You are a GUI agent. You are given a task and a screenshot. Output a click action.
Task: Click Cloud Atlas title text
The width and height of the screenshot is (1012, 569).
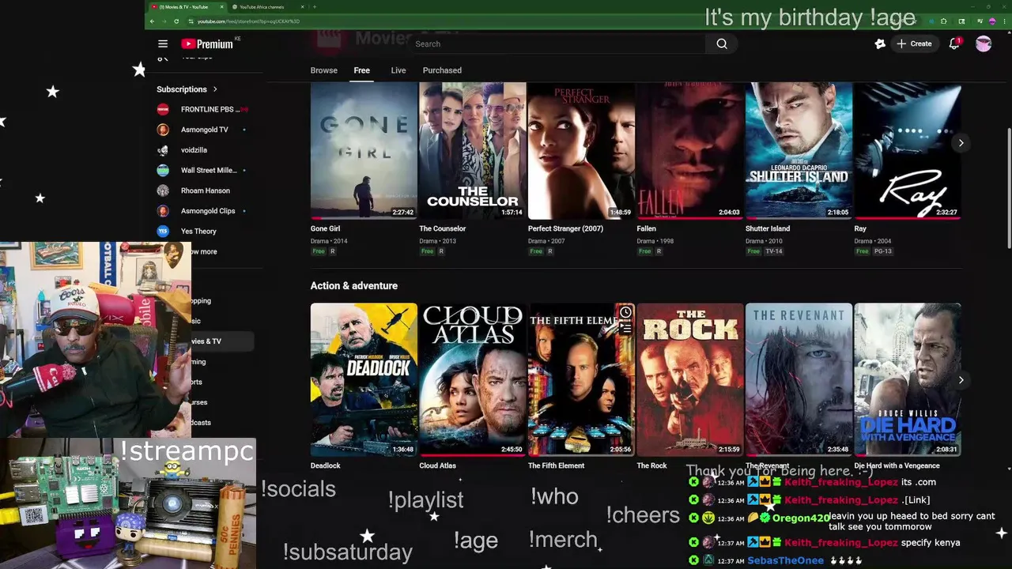[437, 465]
